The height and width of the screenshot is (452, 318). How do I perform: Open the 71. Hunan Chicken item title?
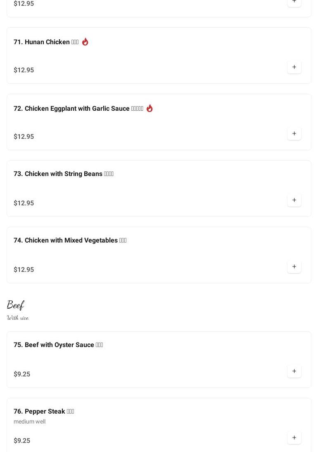[46, 42]
